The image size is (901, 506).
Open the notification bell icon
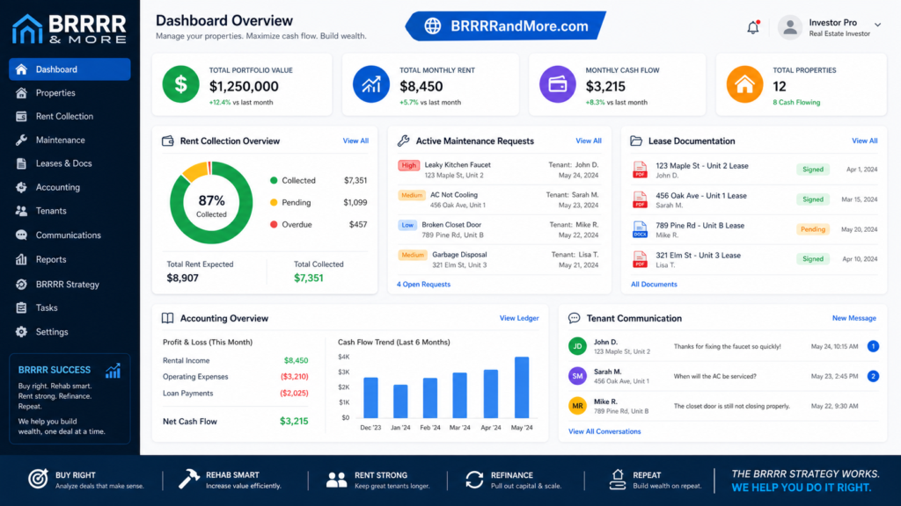coord(753,27)
